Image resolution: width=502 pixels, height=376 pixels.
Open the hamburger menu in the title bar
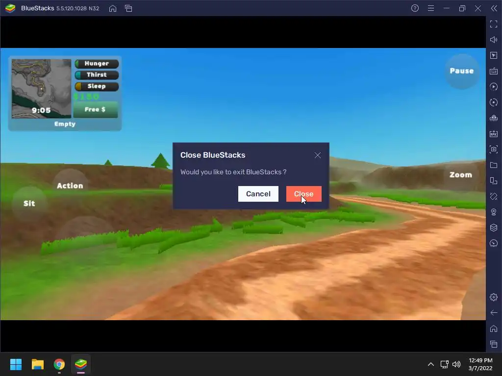tap(431, 8)
